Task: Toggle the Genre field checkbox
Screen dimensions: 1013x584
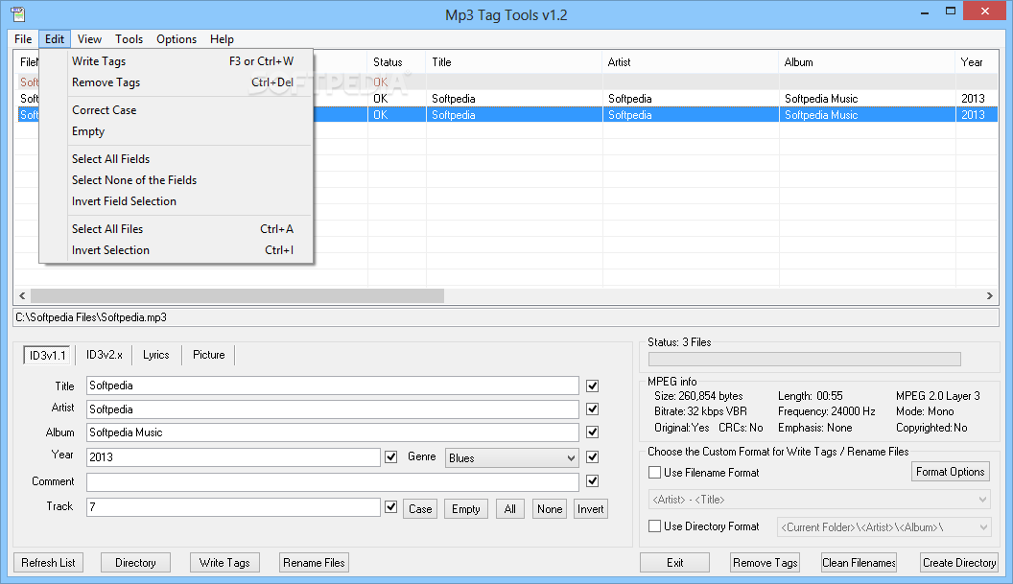Action: [593, 457]
